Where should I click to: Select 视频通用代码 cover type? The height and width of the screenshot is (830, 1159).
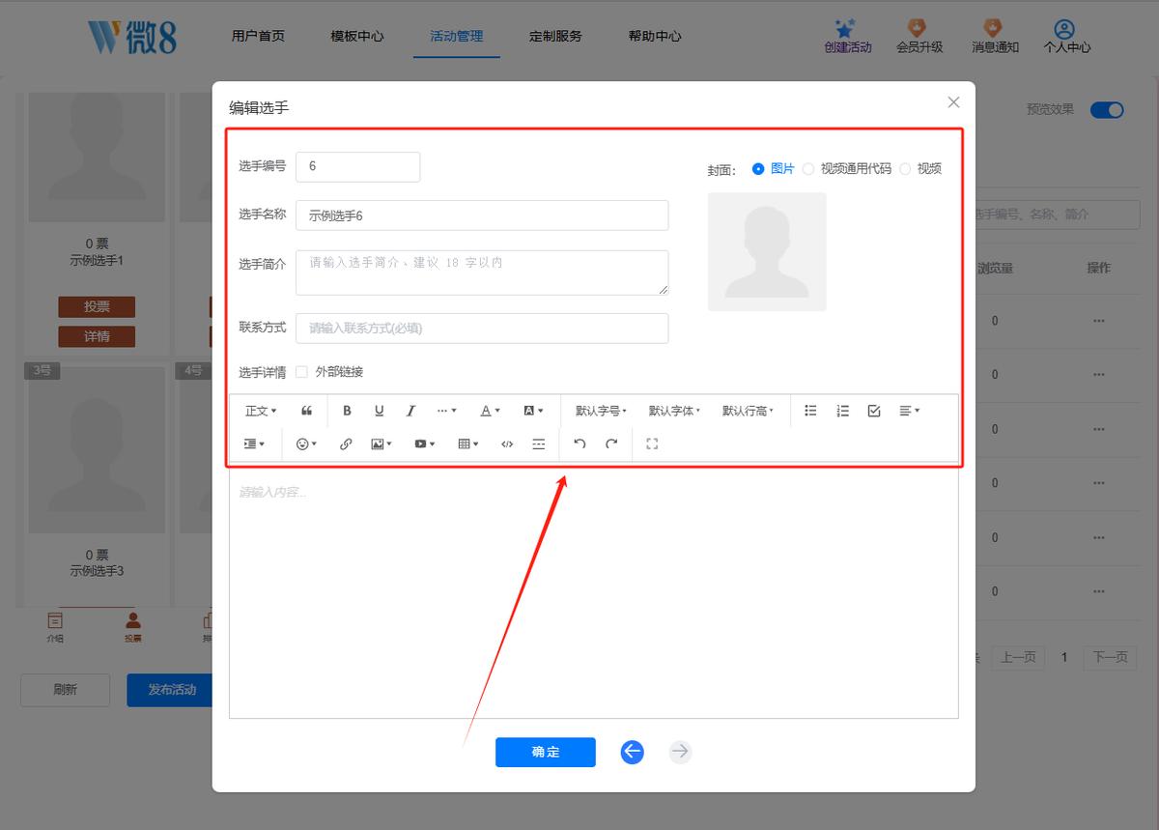click(846, 168)
